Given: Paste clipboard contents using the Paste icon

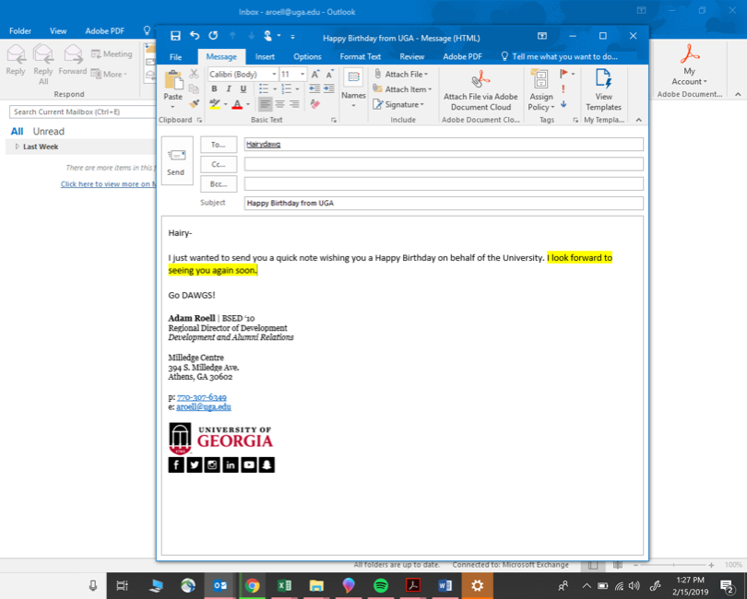Looking at the screenshot, I should coord(173,81).
